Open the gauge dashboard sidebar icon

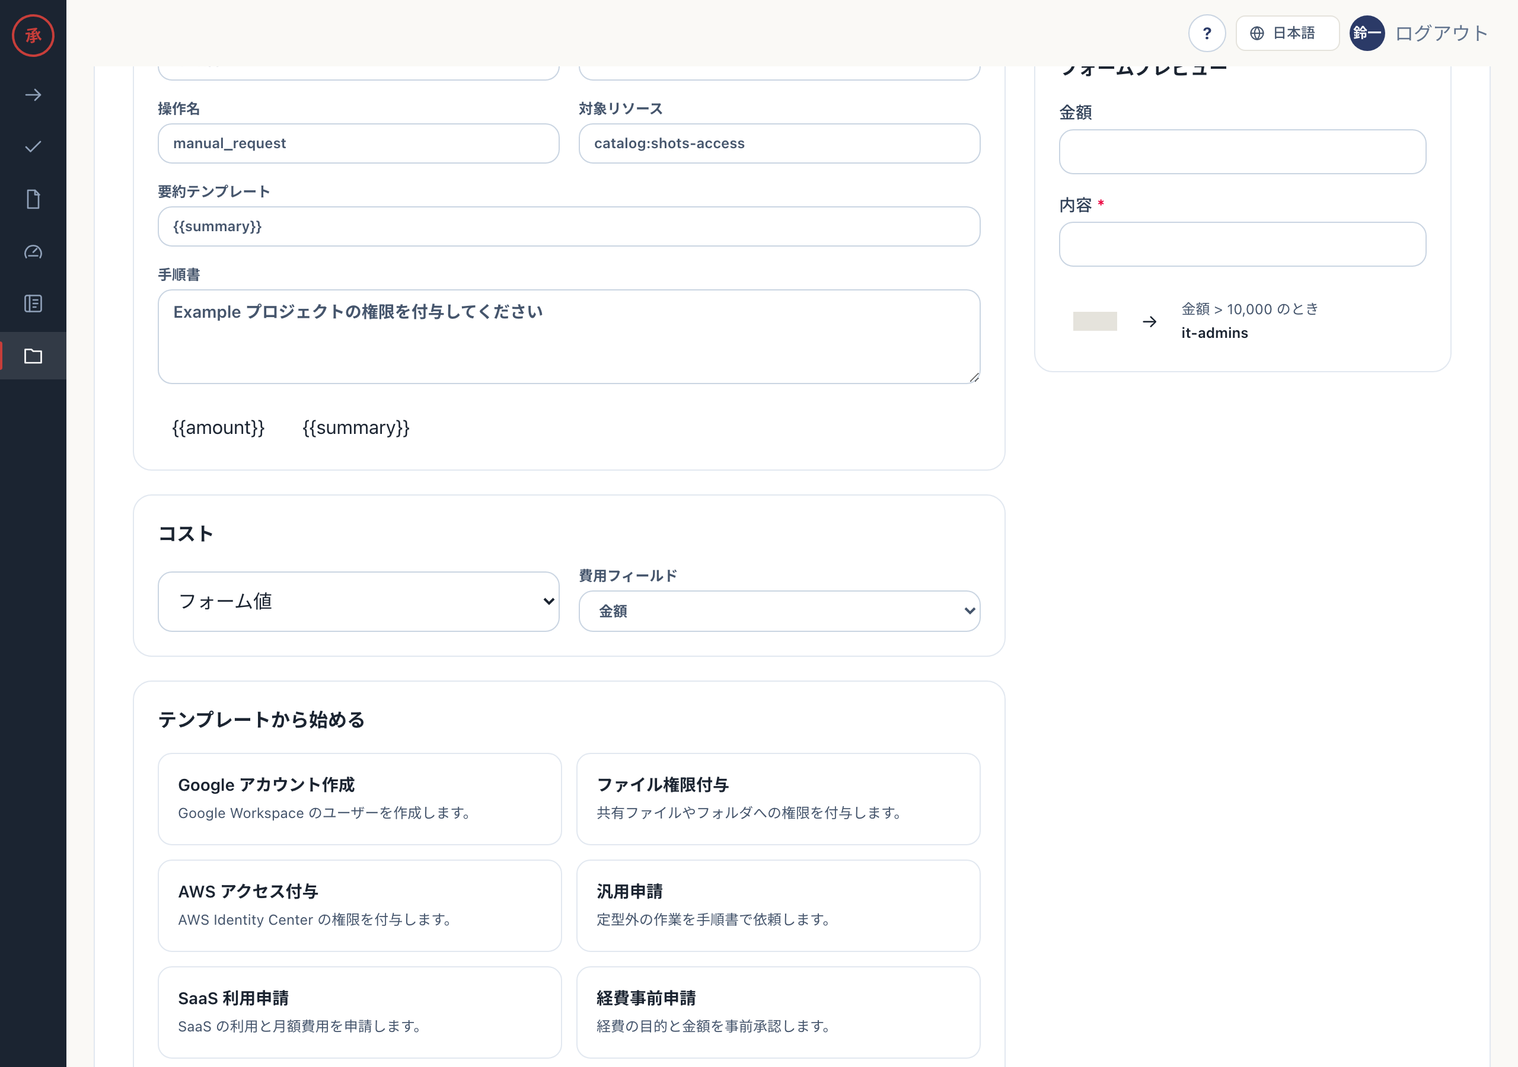(x=33, y=251)
